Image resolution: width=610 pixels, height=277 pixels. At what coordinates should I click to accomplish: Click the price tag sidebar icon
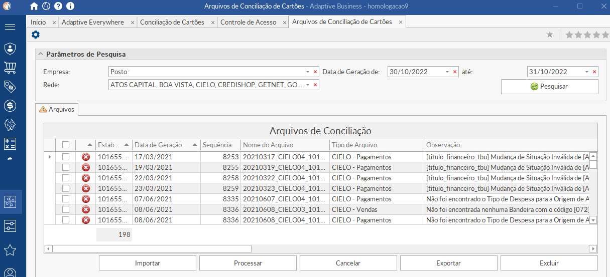[x=10, y=86]
